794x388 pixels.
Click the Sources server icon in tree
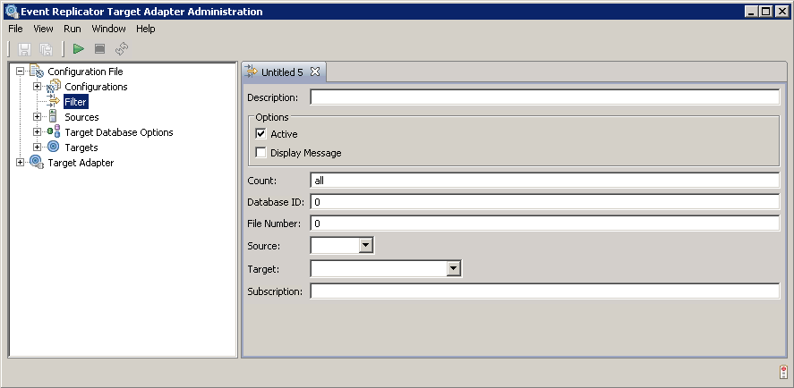pos(53,117)
